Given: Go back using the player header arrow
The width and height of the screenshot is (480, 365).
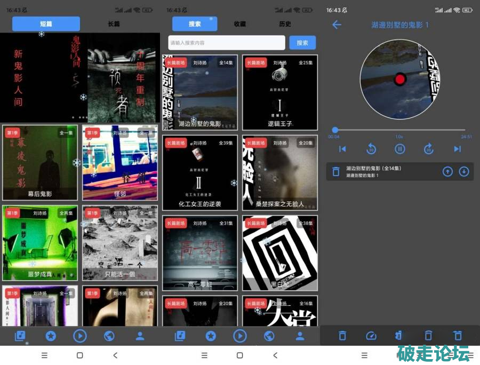Looking at the screenshot, I should (x=337, y=25).
